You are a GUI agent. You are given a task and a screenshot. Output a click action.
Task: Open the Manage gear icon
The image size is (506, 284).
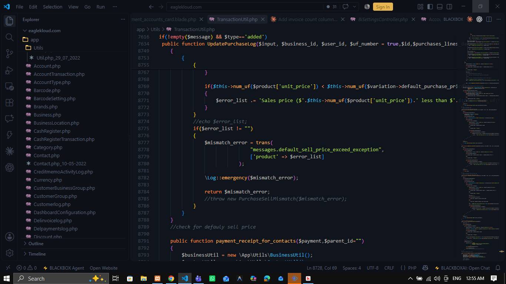pos(10,253)
